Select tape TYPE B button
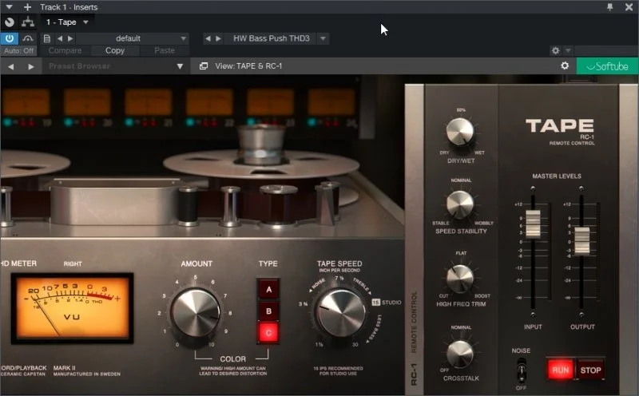The image size is (639, 396). pyautogui.click(x=268, y=311)
